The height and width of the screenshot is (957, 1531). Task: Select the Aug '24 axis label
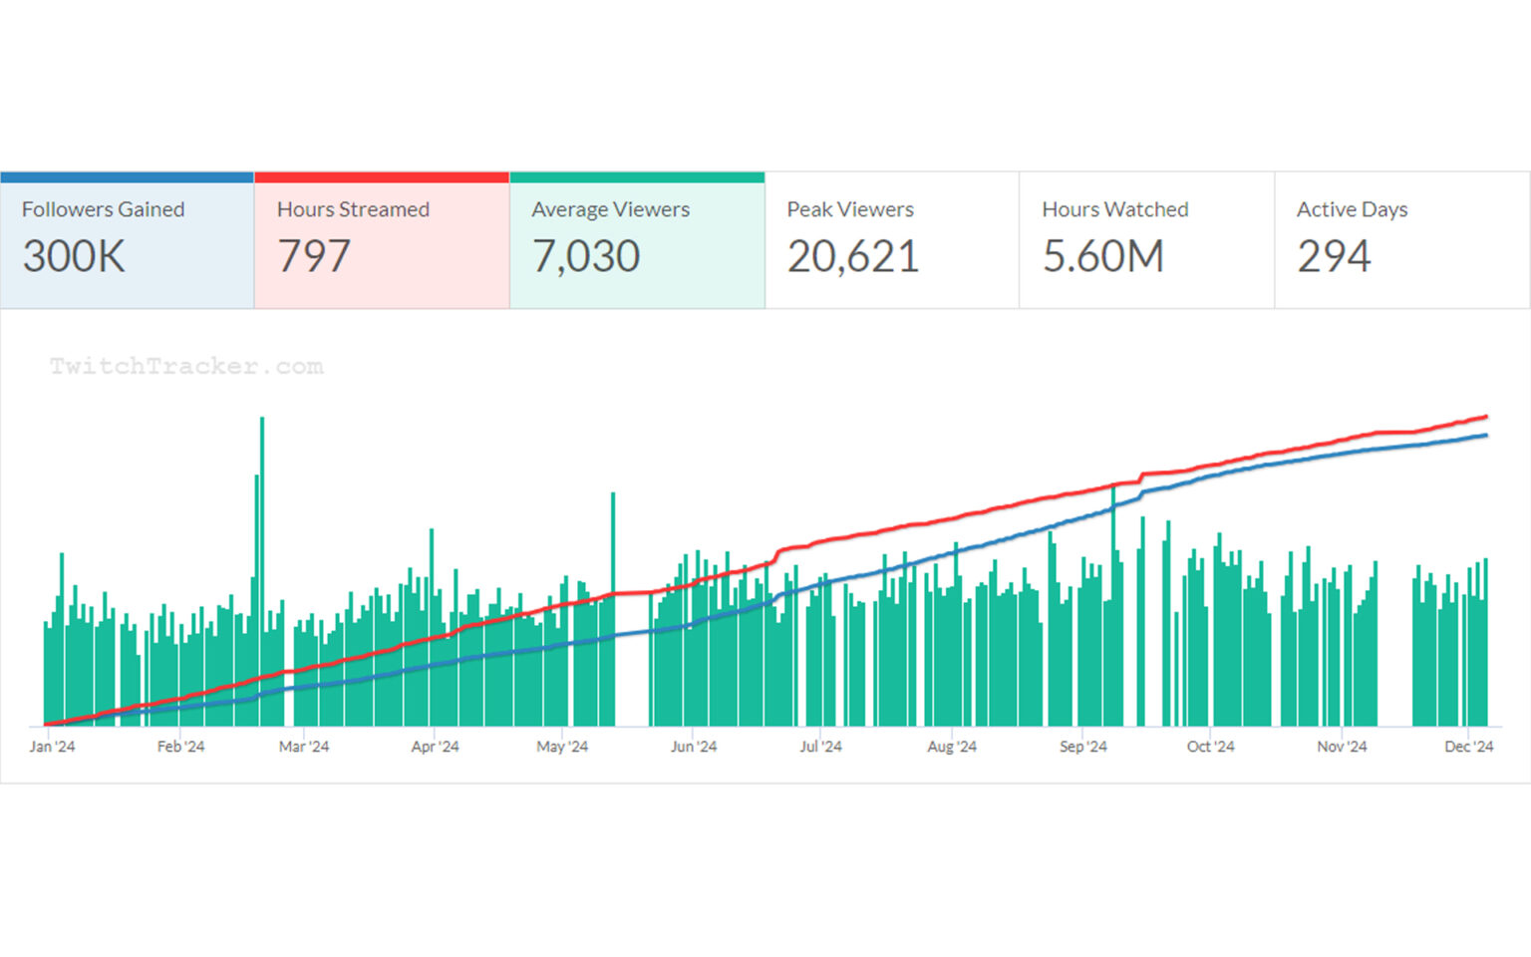pos(952,747)
